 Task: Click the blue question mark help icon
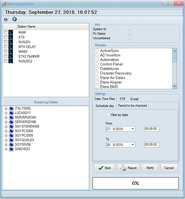6,19
